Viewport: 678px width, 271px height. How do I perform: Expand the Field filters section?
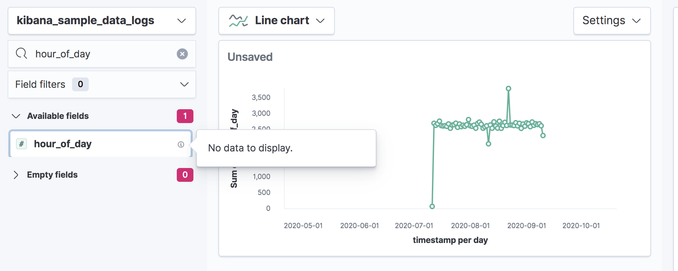click(184, 84)
